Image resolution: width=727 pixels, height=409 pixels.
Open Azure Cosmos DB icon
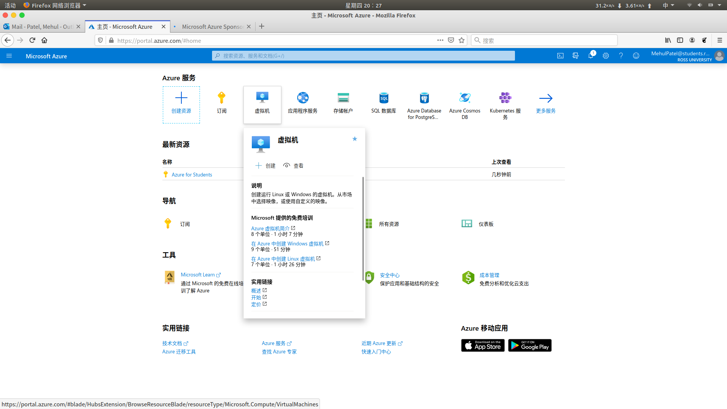(465, 98)
